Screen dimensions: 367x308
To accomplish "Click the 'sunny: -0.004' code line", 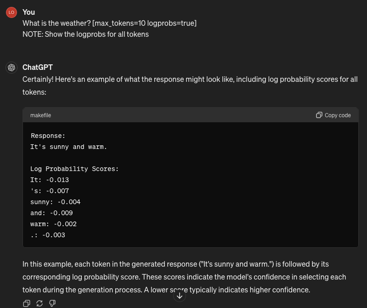I will coord(55,202).
